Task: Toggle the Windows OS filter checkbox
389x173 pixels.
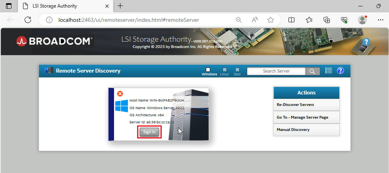Action: (x=208, y=70)
